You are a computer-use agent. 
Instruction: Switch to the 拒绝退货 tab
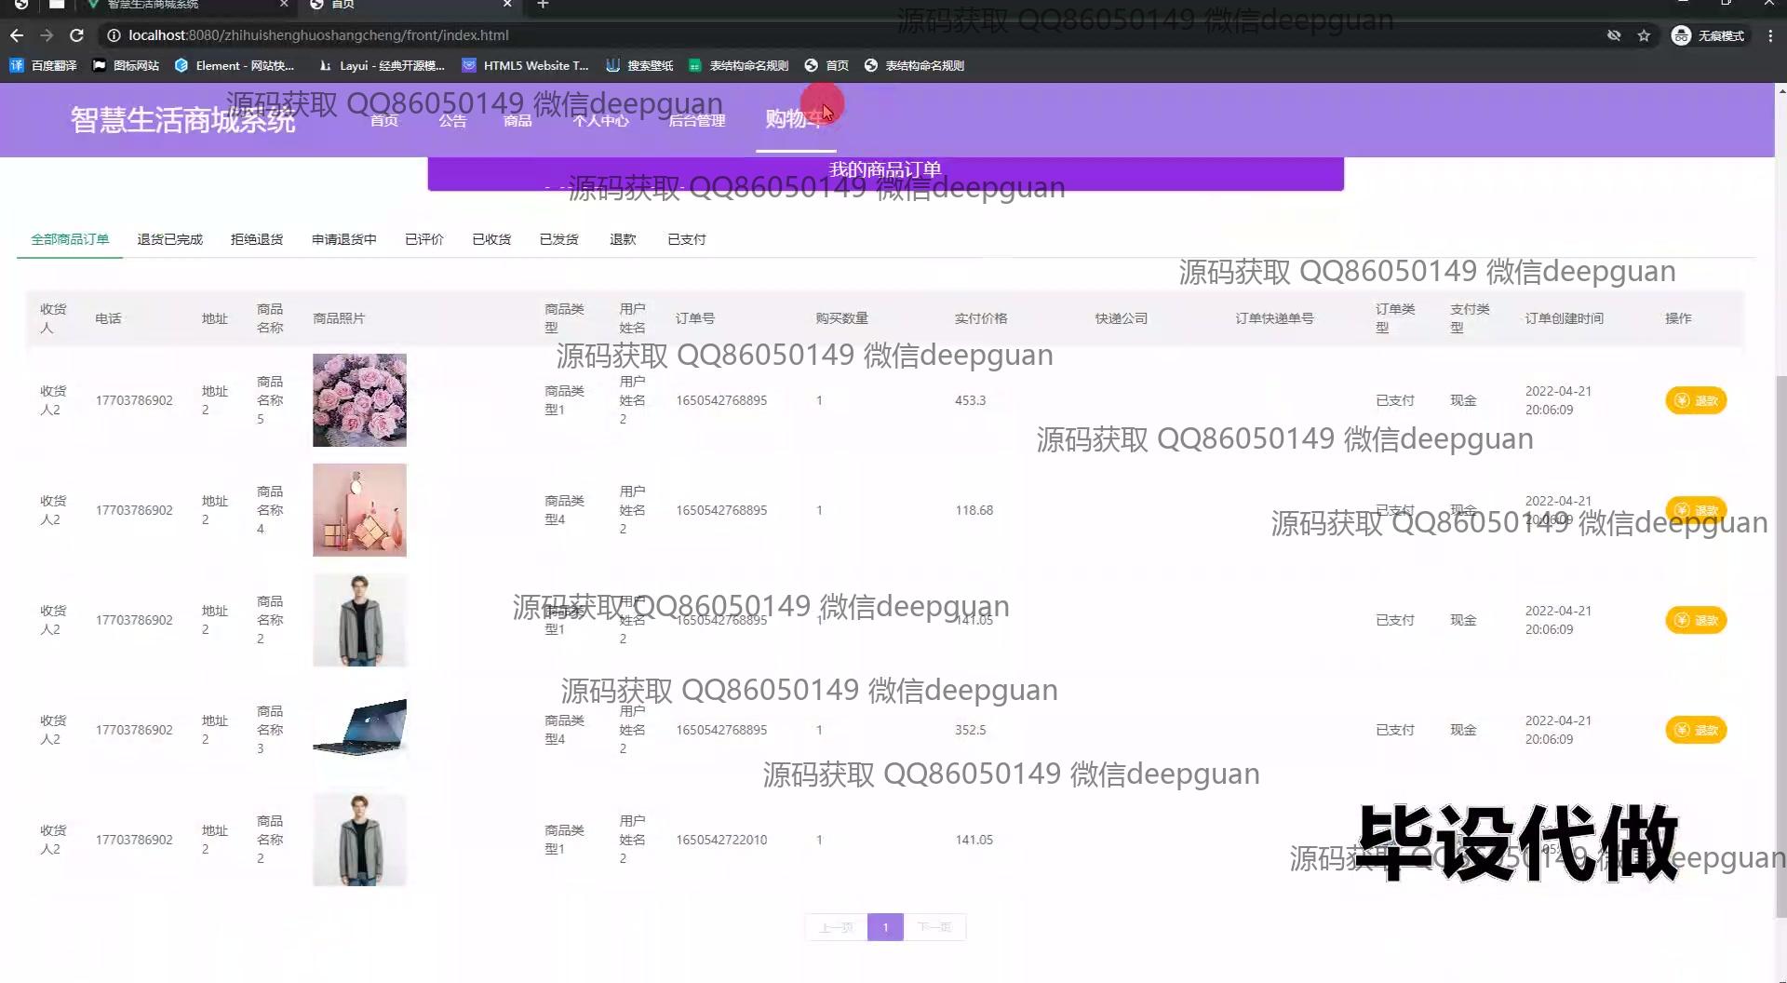pos(257,239)
